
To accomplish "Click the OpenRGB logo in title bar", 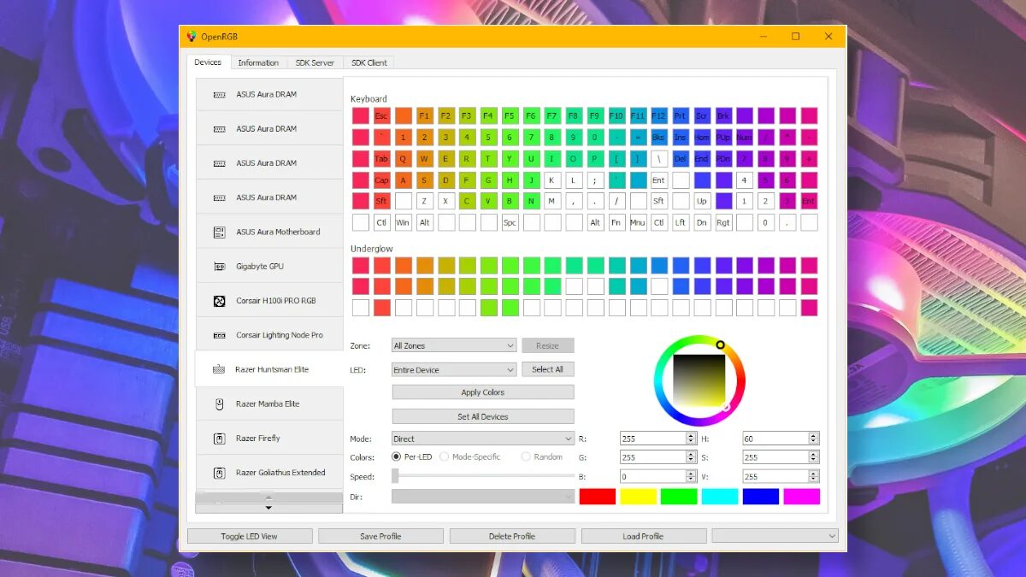I will pyautogui.click(x=192, y=37).
